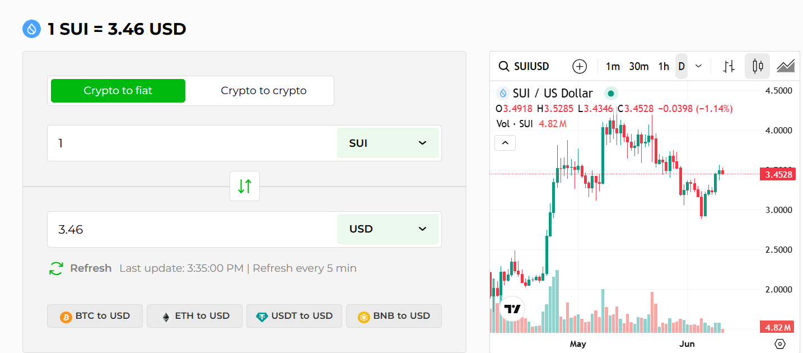Expand the timeframe interval dropdown chevron

tap(698, 66)
